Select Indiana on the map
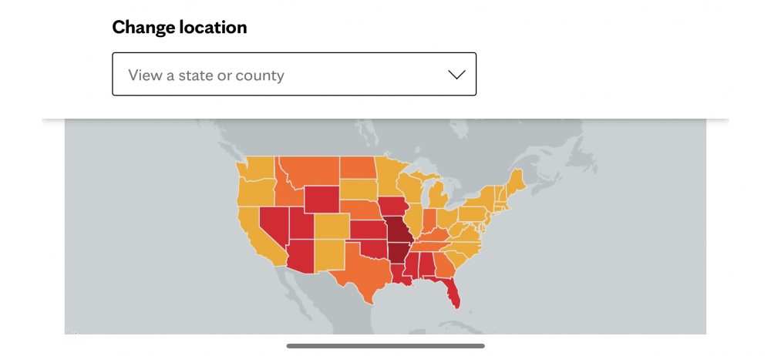Screen dimensions: 771x356 pyautogui.click(x=429, y=220)
